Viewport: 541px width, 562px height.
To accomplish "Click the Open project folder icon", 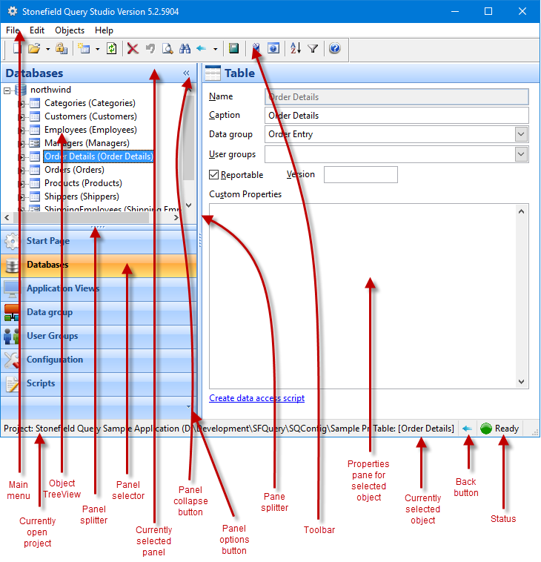I will point(34,49).
